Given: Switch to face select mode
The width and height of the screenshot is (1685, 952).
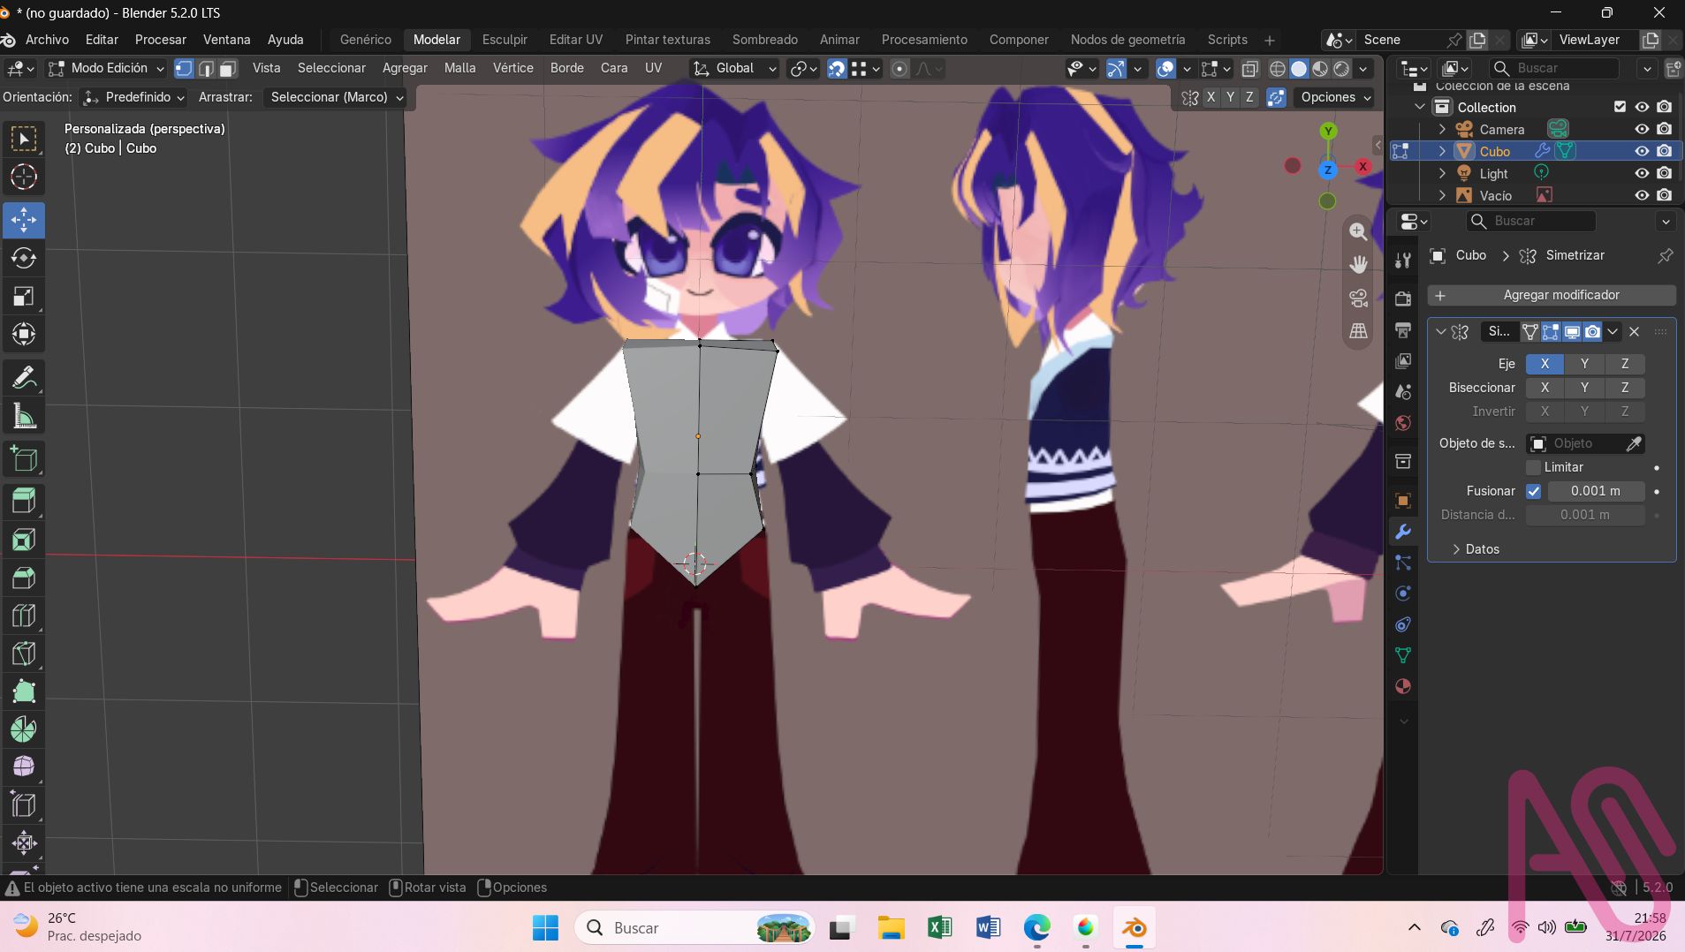Looking at the screenshot, I should (x=228, y=69).
